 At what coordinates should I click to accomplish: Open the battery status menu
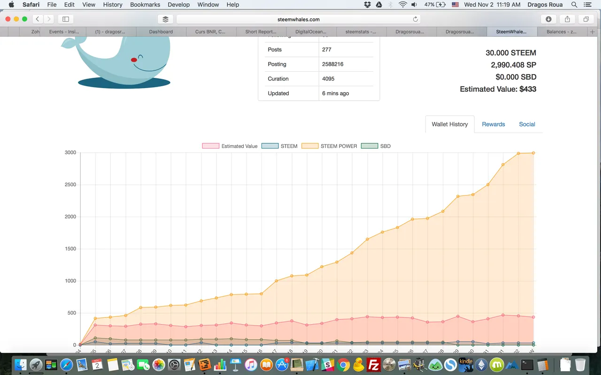click(x=435, y=5)
